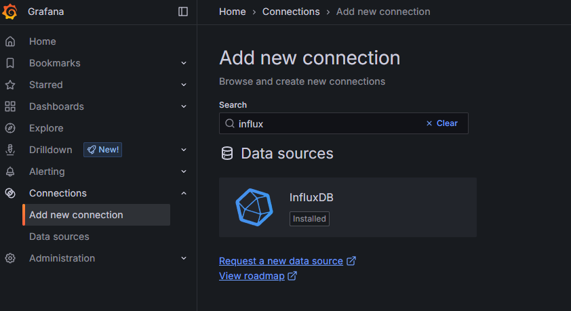
Task: Click external link icon after View roadmap
Action: [292, 276]
